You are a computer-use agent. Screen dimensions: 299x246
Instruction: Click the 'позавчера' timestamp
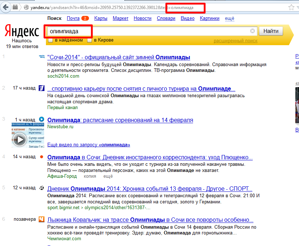[x=25, y=219]
